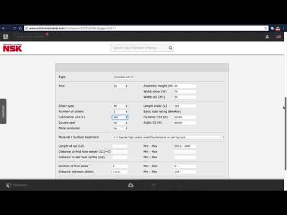Click the browser back arrow
287x215 pixels.
tap(4, 28)
